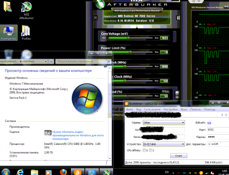Open the Помочь menu in GUIMiner
This screenshot has width=229, height=175.
196,109
